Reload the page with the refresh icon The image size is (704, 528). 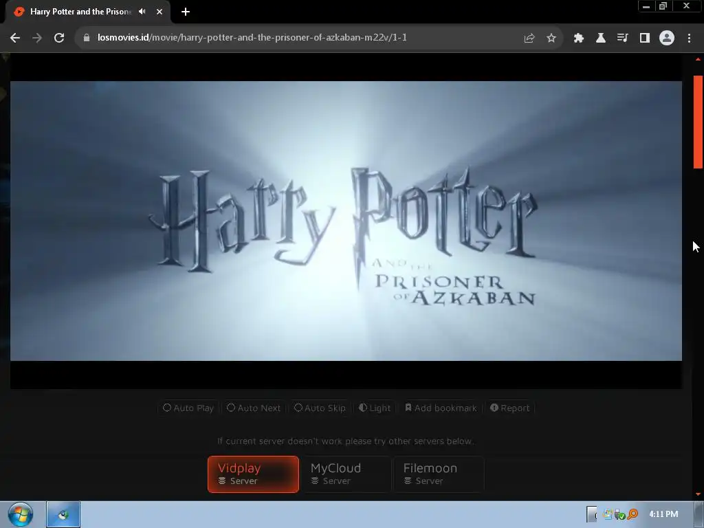click(59, 38)
